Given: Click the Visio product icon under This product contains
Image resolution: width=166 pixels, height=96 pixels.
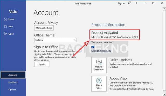Looking at the screenshot, I should point(93,47).
